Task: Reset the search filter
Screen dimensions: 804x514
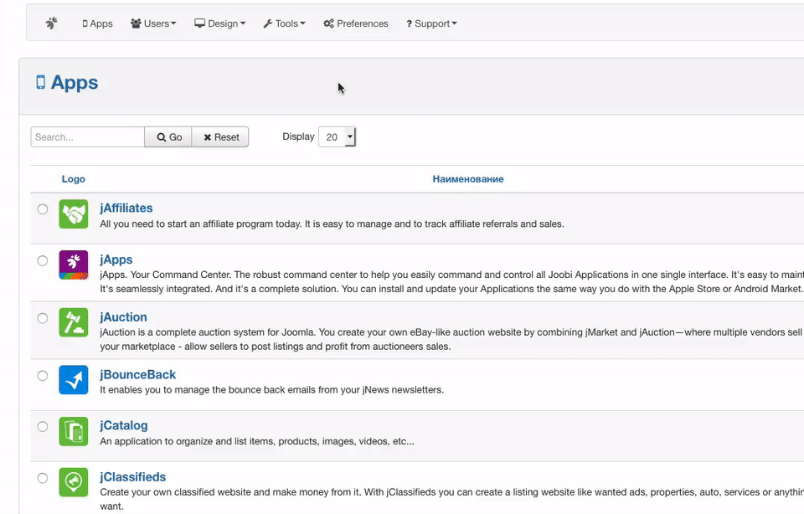Action: coord(220,136)
